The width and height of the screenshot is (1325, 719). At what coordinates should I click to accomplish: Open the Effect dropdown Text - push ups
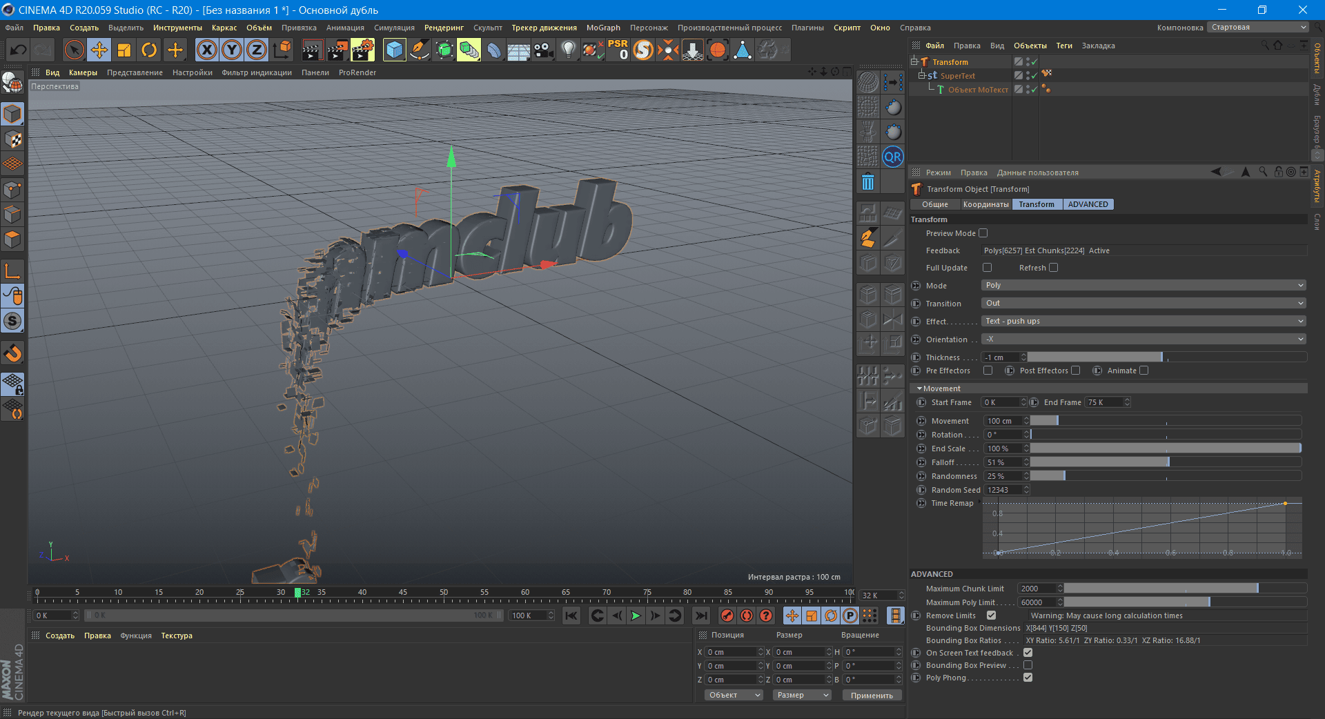[x=1144, y=321]
